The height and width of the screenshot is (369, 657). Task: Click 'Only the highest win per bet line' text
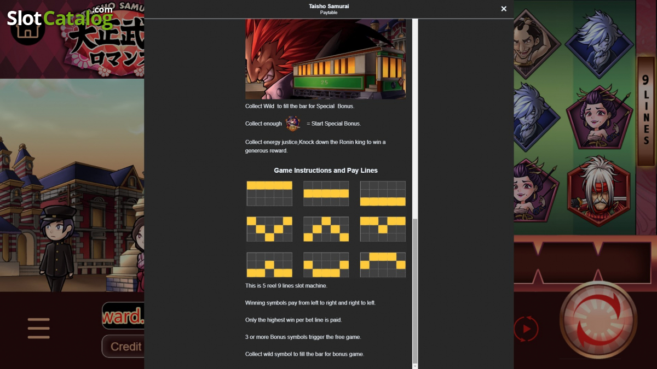click(x=293, y=320)
